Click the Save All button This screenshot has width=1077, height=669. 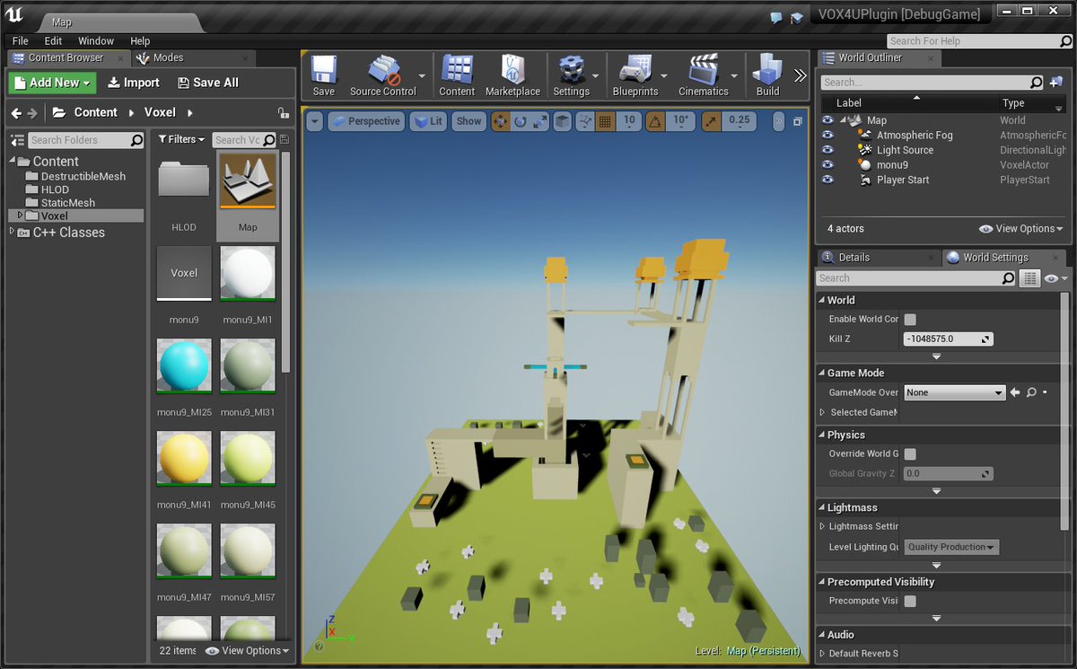pyautogui.click(x=208, y=83)
